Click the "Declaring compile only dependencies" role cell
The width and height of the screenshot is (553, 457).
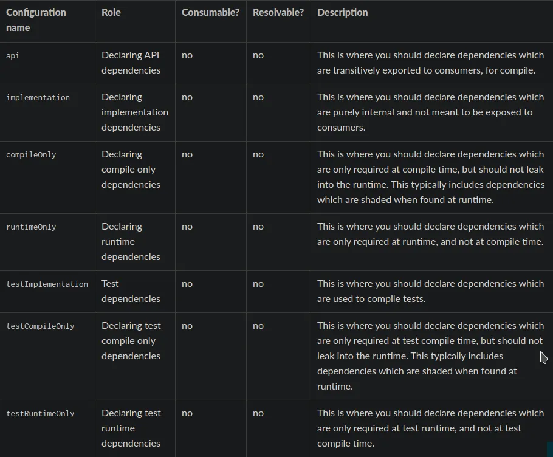[x=129, y=170]
